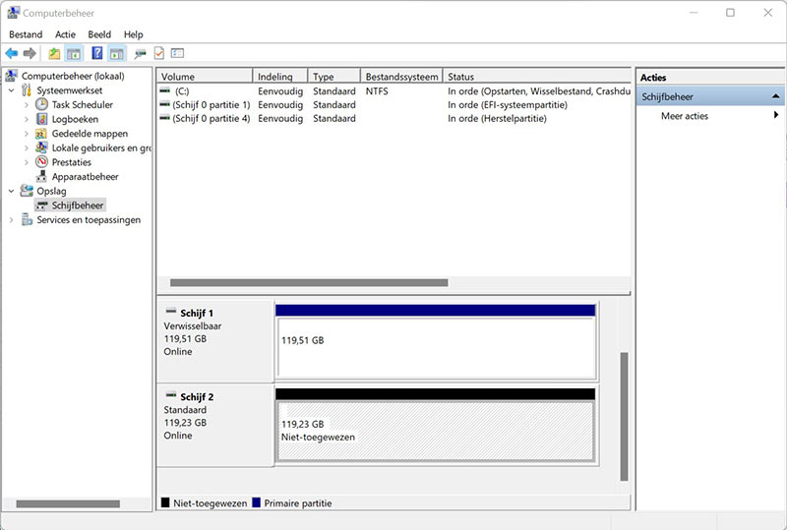Expand the Gedeelde mappen node
Viewport: 787px width, 530px height.
27,134
